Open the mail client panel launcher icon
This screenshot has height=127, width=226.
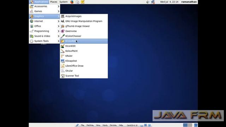(77, 2)
